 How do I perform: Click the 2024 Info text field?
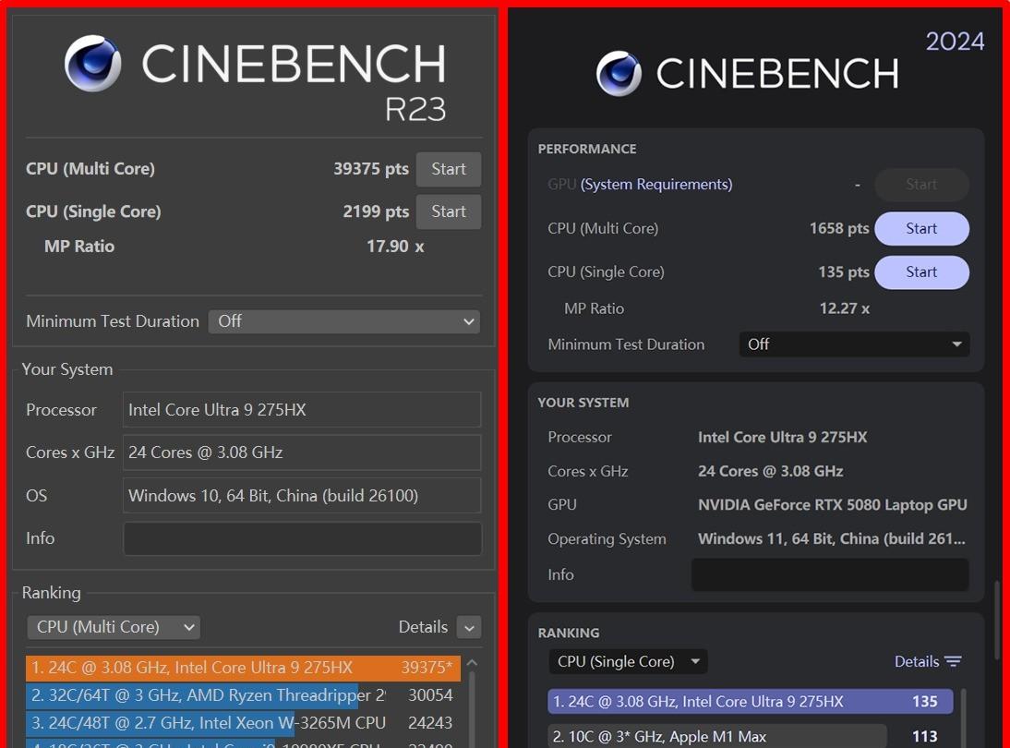[830, 574]
